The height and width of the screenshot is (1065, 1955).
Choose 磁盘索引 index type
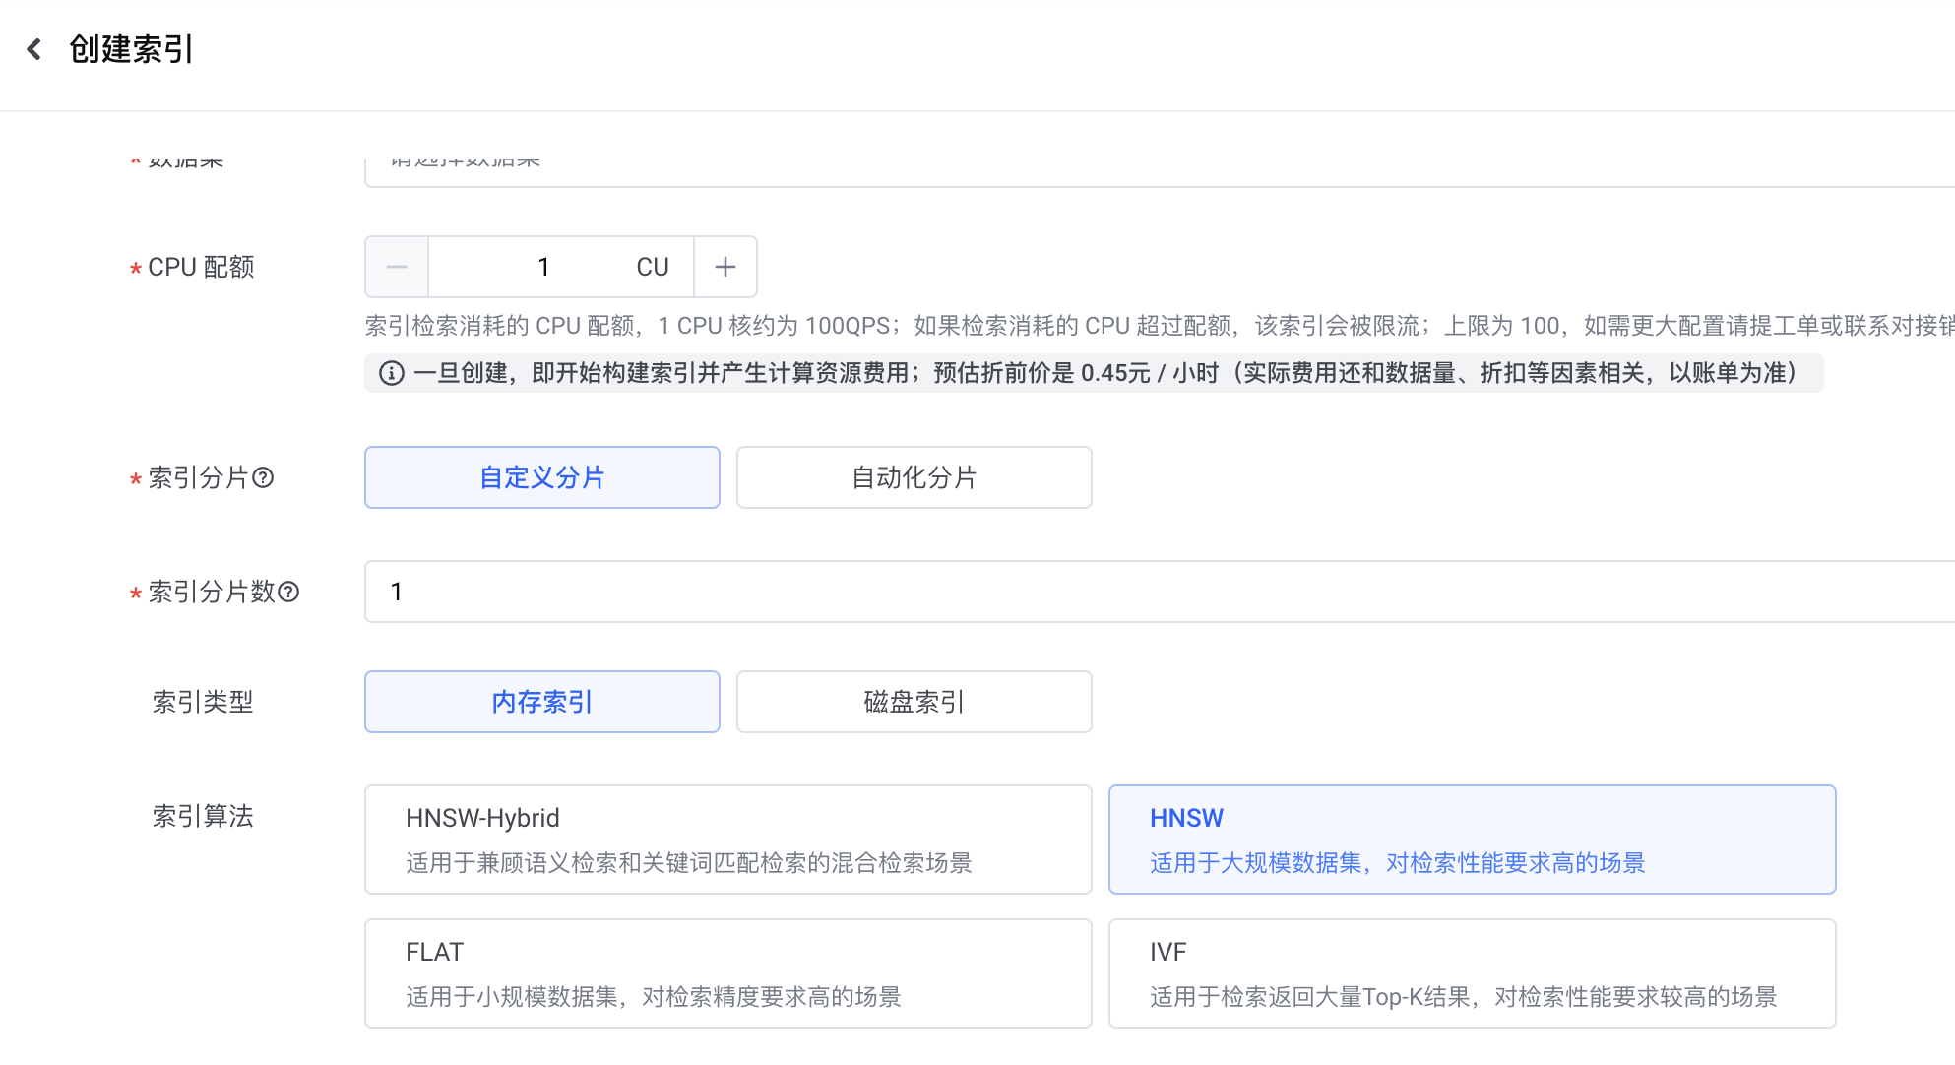pyautogui.click(x=914, y=702)
